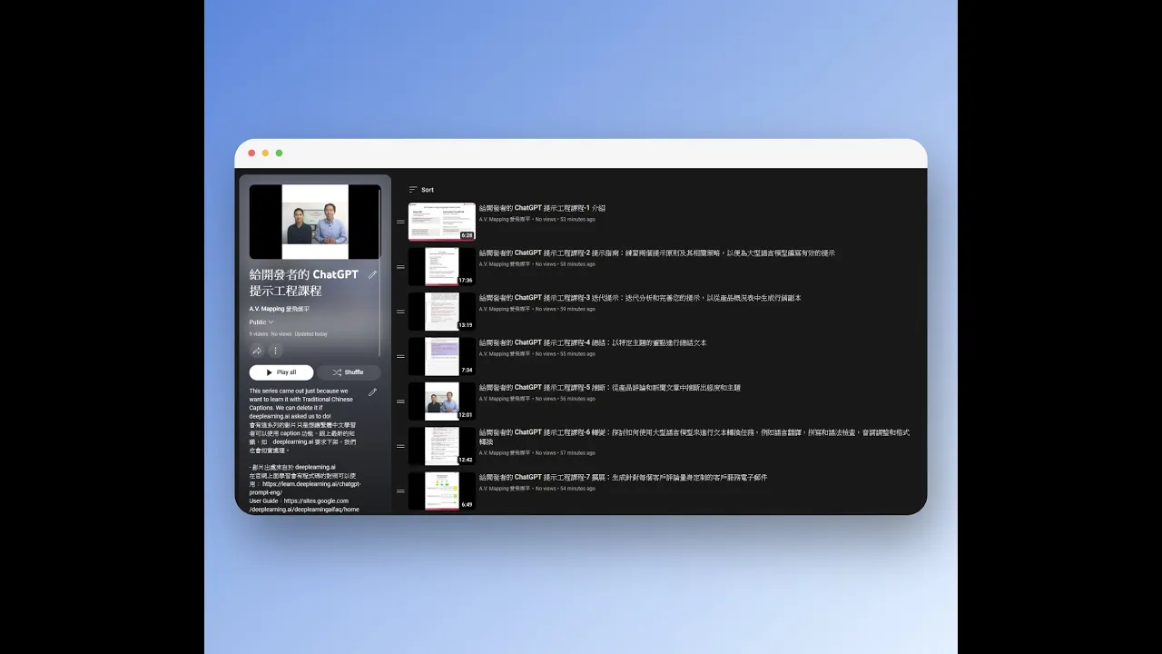This screenshot has width=1162, height=654.
Task: Click the reorder handle beside the 17:36 video
Action: point(400,267)
